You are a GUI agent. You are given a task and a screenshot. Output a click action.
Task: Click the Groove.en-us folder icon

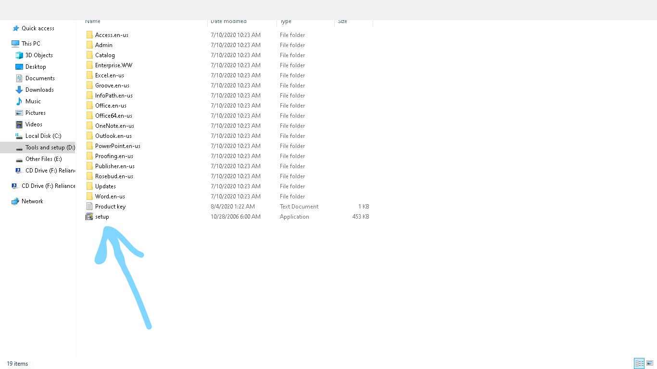[x=89, y=86]
